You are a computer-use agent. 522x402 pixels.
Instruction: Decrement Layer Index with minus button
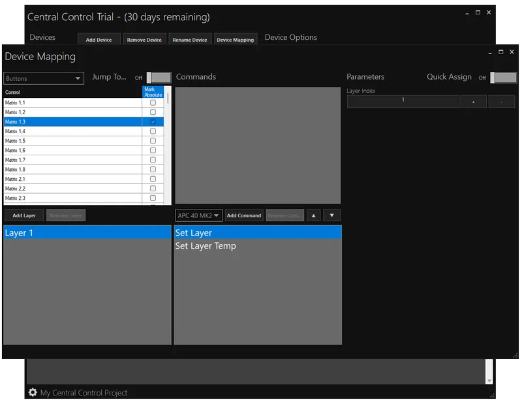[501, 102]
